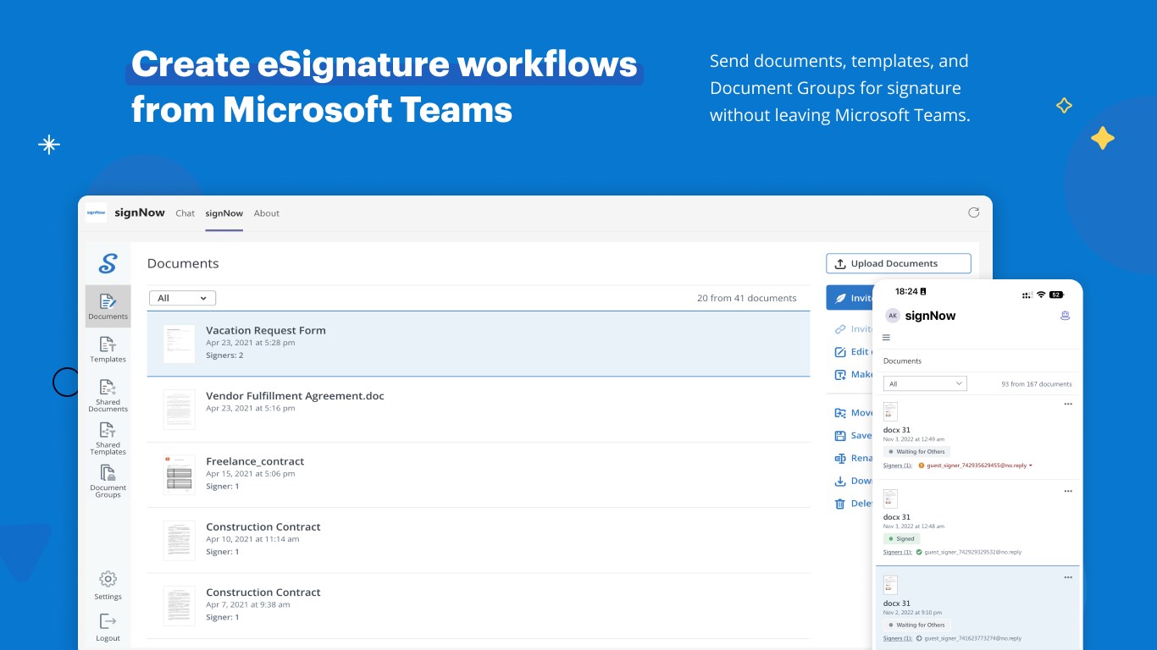This screenshot has width=1157, height=650.
Task: Click the trash Delete icon in actions panel
Action: (x=840, y=504)
